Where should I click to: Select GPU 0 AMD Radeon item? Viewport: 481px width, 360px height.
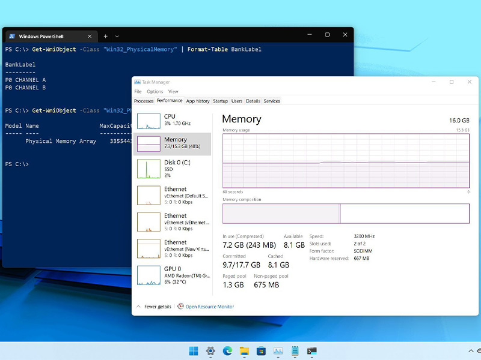(x=173, y=275)
